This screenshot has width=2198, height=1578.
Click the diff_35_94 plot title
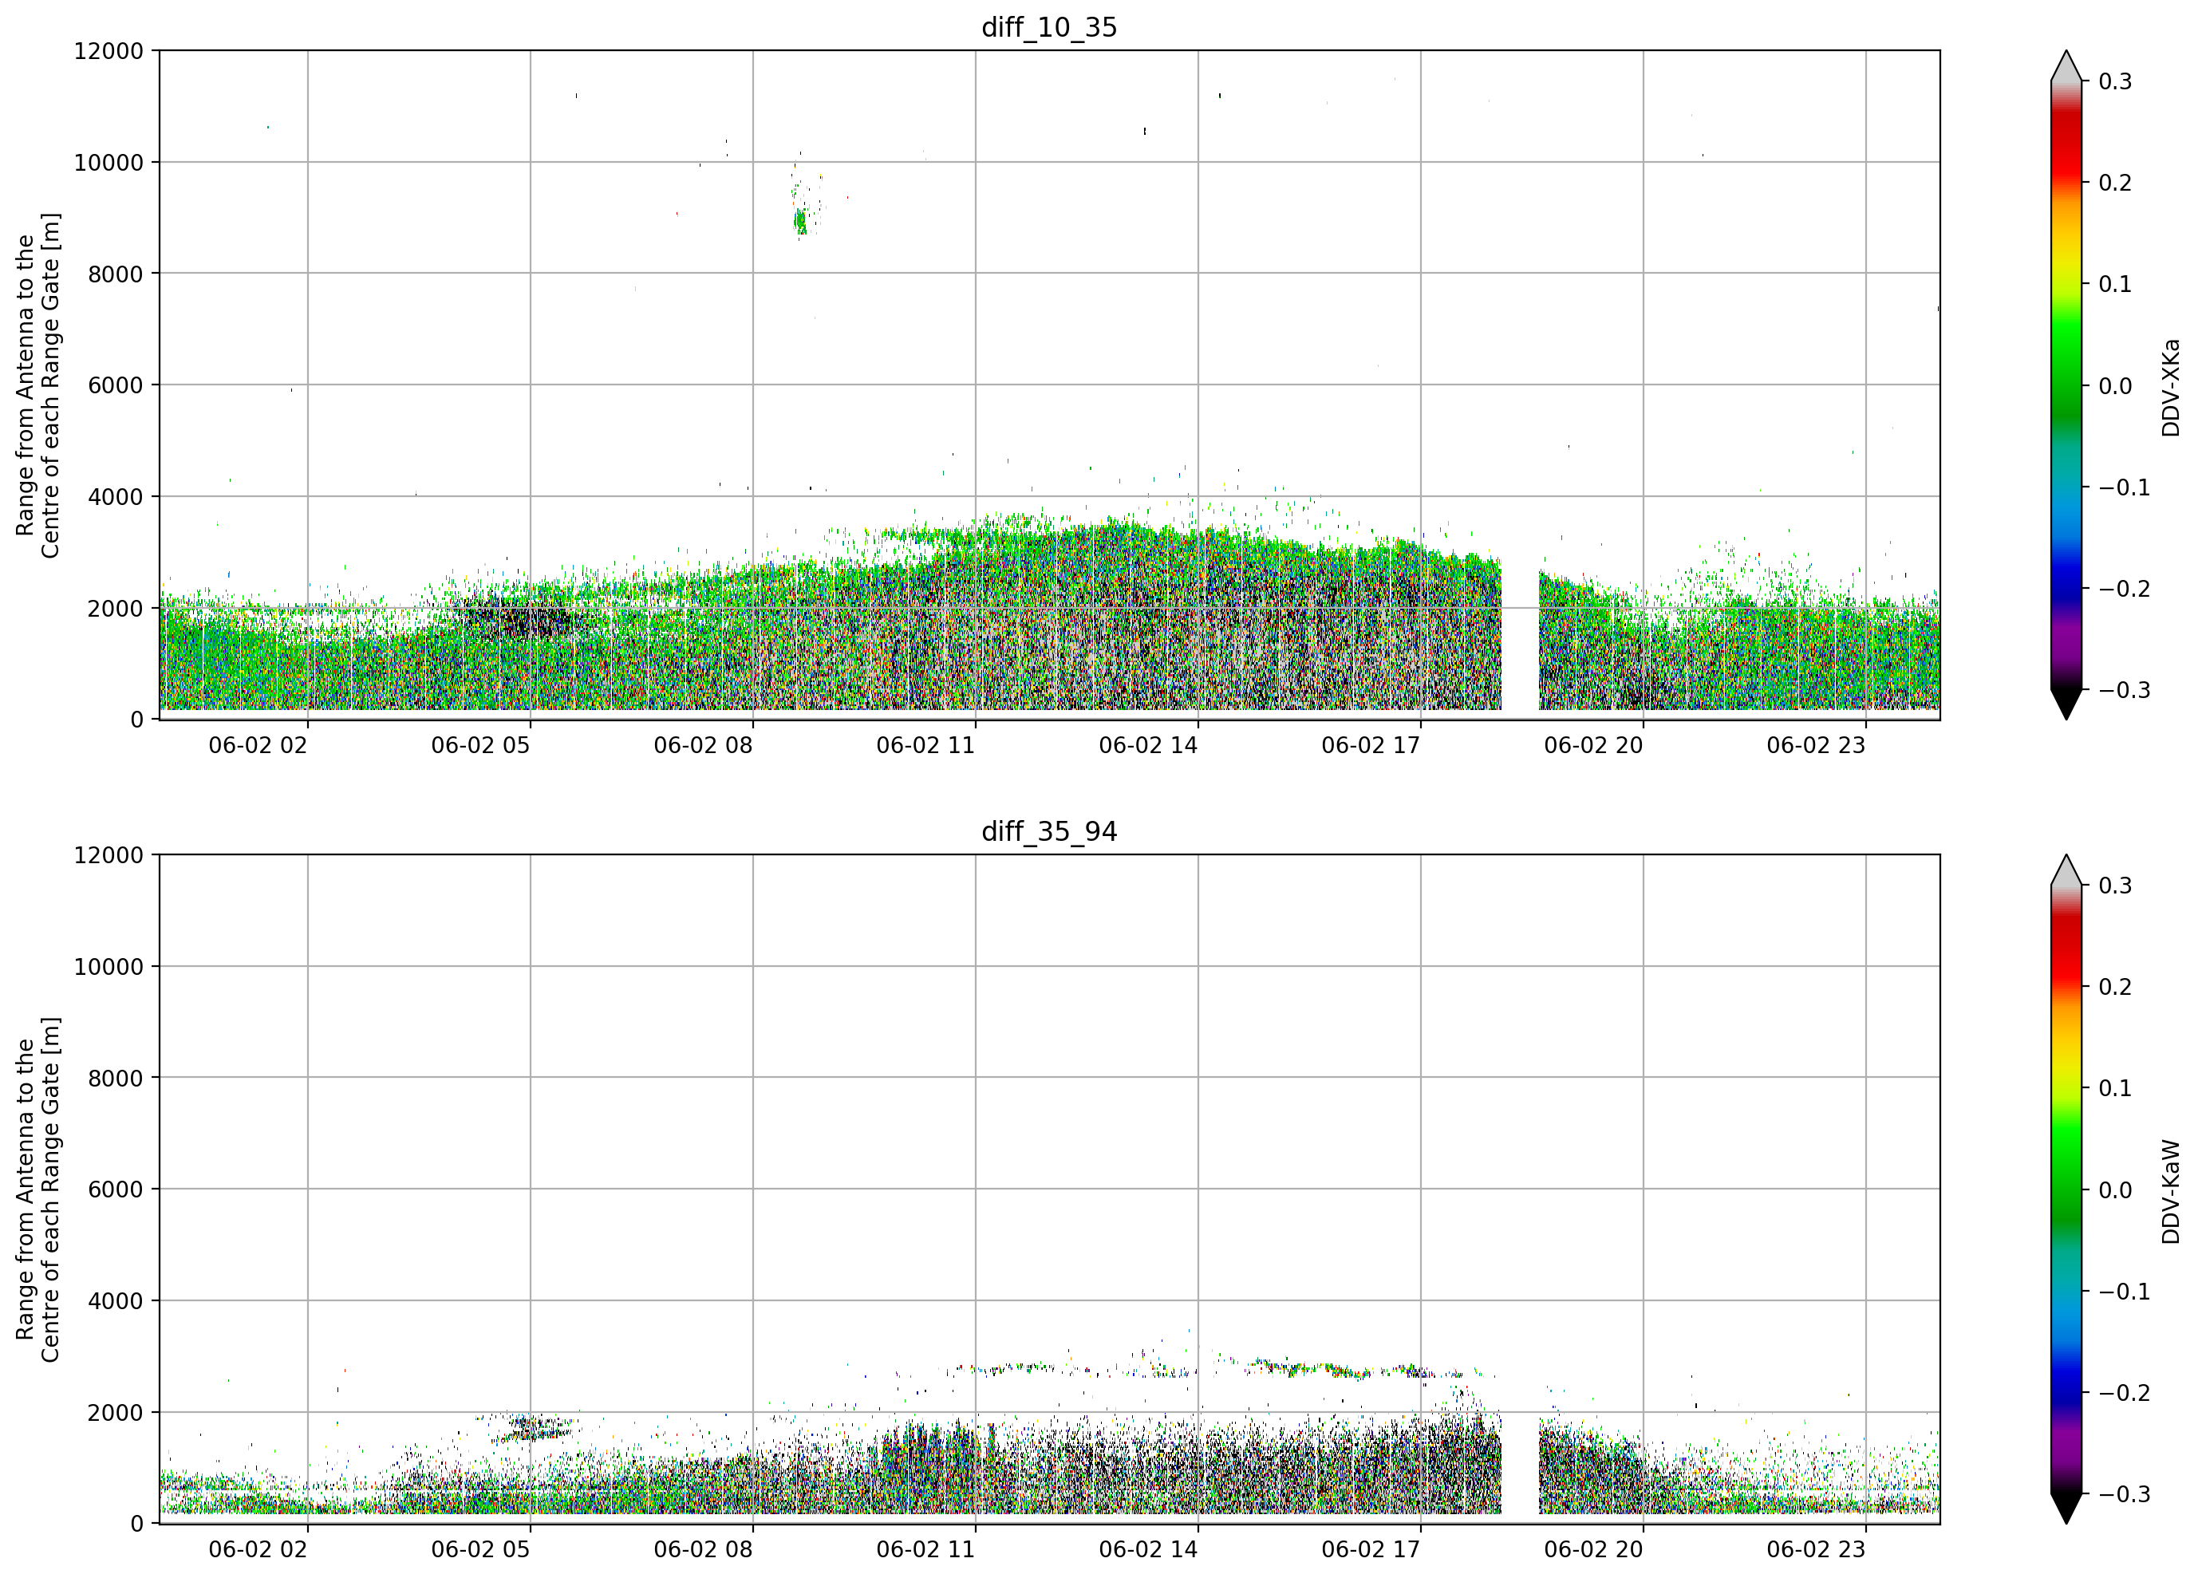(x=1050, y=831)
